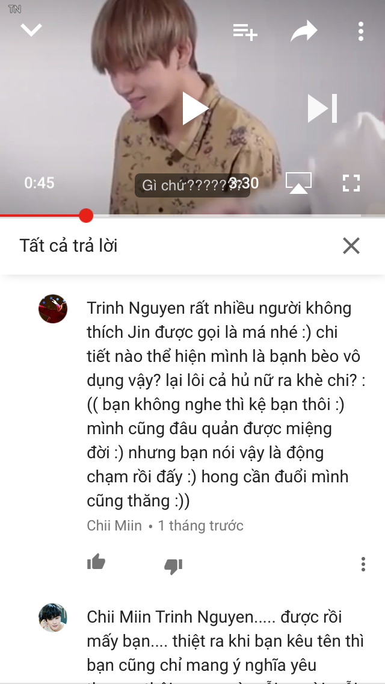
Task: Tap the add to playlist icon
Action: [245, 31]
